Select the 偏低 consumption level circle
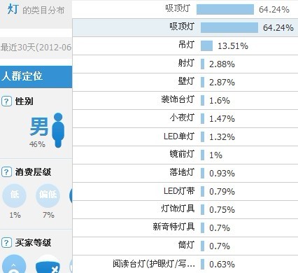Screen dimensions: 298x273 48,195
